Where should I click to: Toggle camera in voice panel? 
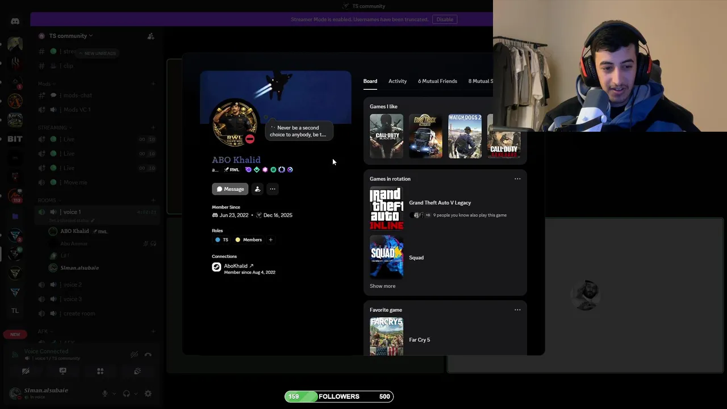26,371
